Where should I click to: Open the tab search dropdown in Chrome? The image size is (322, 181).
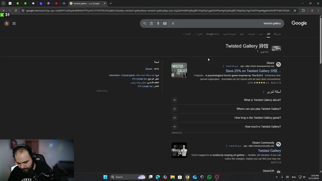(3, 4)
